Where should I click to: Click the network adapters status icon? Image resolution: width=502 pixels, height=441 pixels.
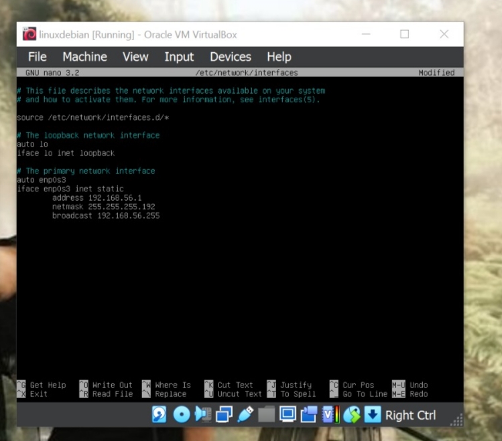coord(224,414)
